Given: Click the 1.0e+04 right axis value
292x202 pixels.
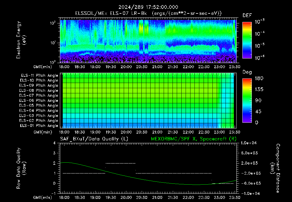Looking at the screenshot, I should pos(249,143).
